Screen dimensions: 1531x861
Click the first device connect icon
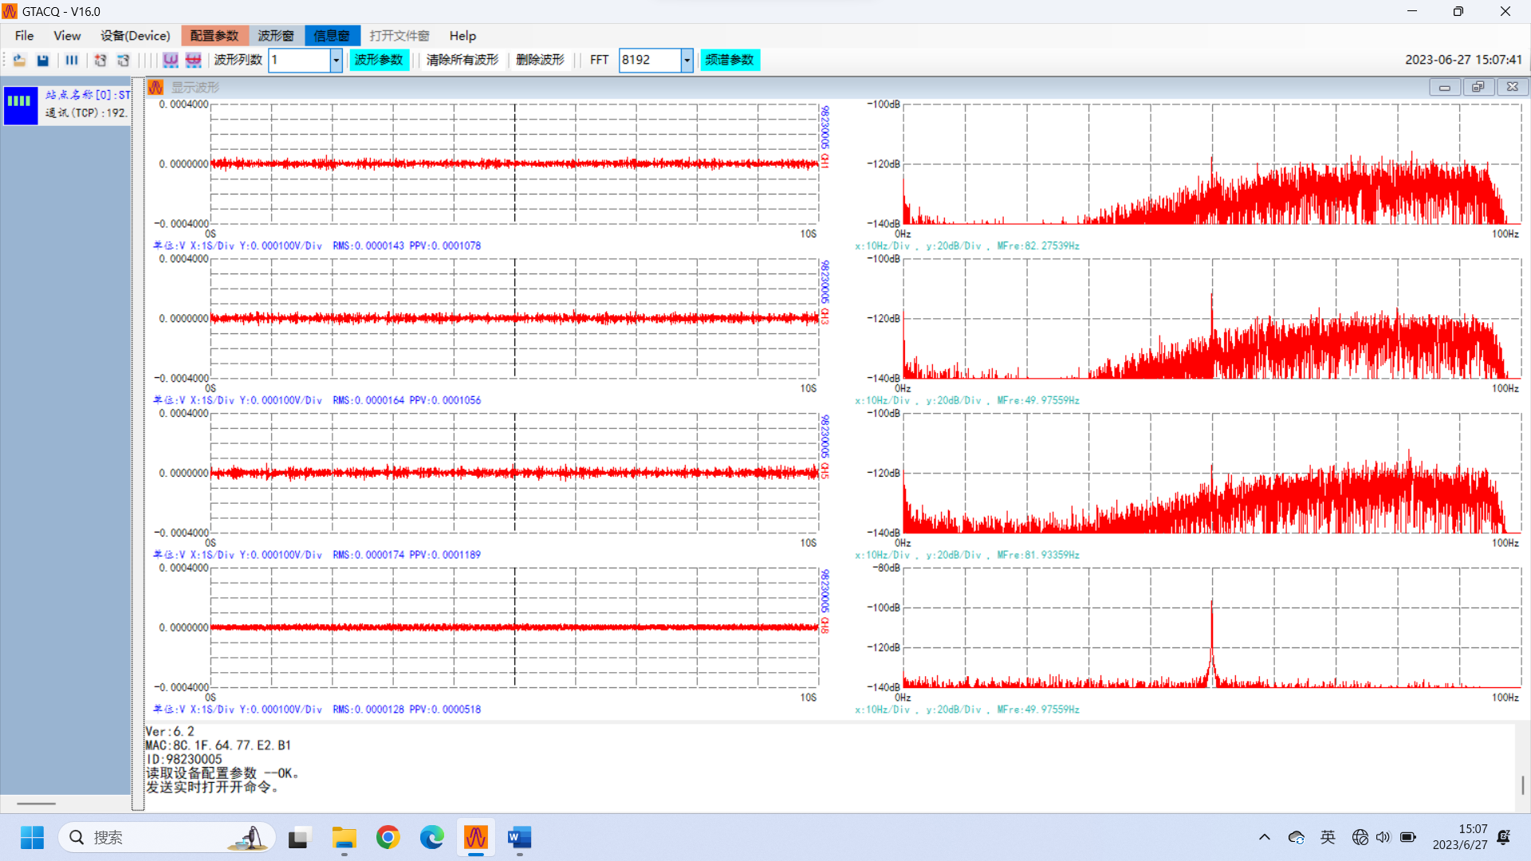pos(100,60)
